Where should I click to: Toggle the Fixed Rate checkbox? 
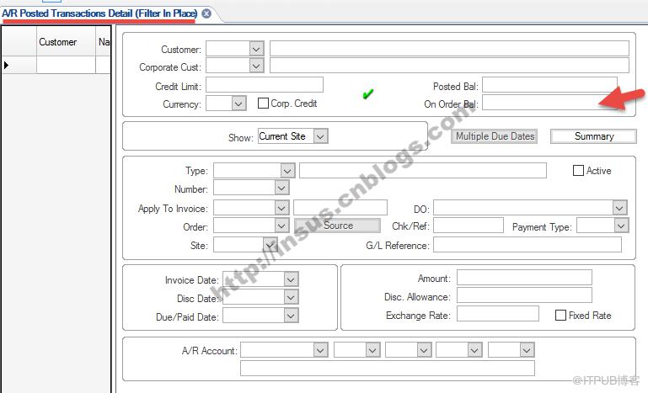[x=560, y=315]
